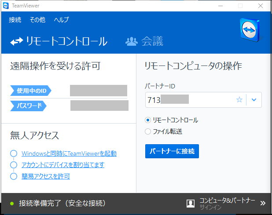Click the TeamViewer title bar app icon
This screenshot has height=215, width=272.
tap(6, 6)
